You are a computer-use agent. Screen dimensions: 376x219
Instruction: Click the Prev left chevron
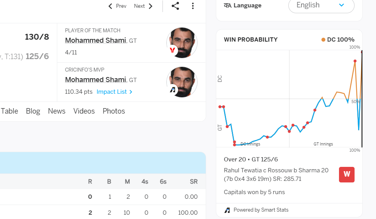[x=110, y=6]
